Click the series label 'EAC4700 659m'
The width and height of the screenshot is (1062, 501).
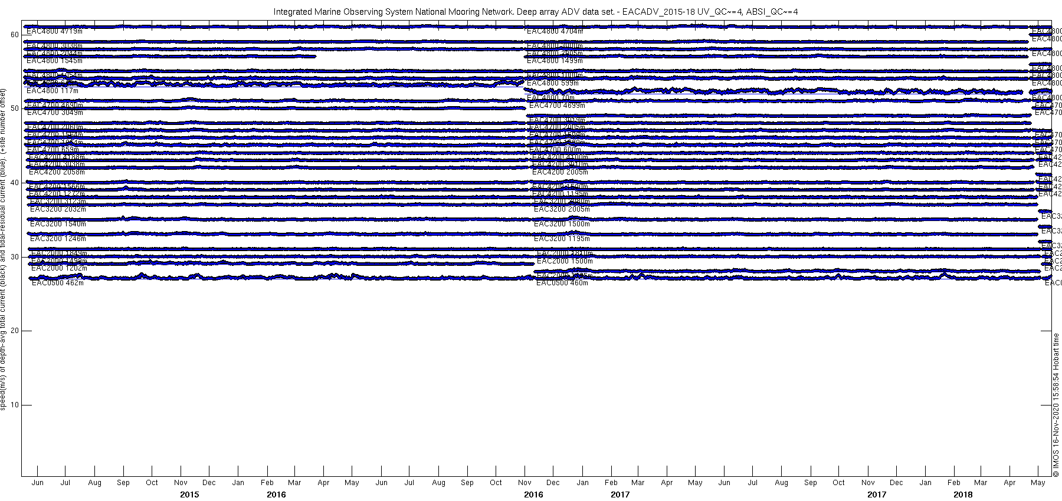click(54, 150)
